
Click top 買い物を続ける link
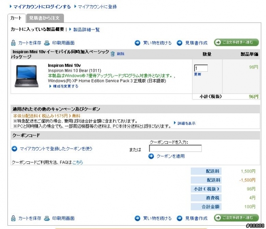click(x=157, y=43)
